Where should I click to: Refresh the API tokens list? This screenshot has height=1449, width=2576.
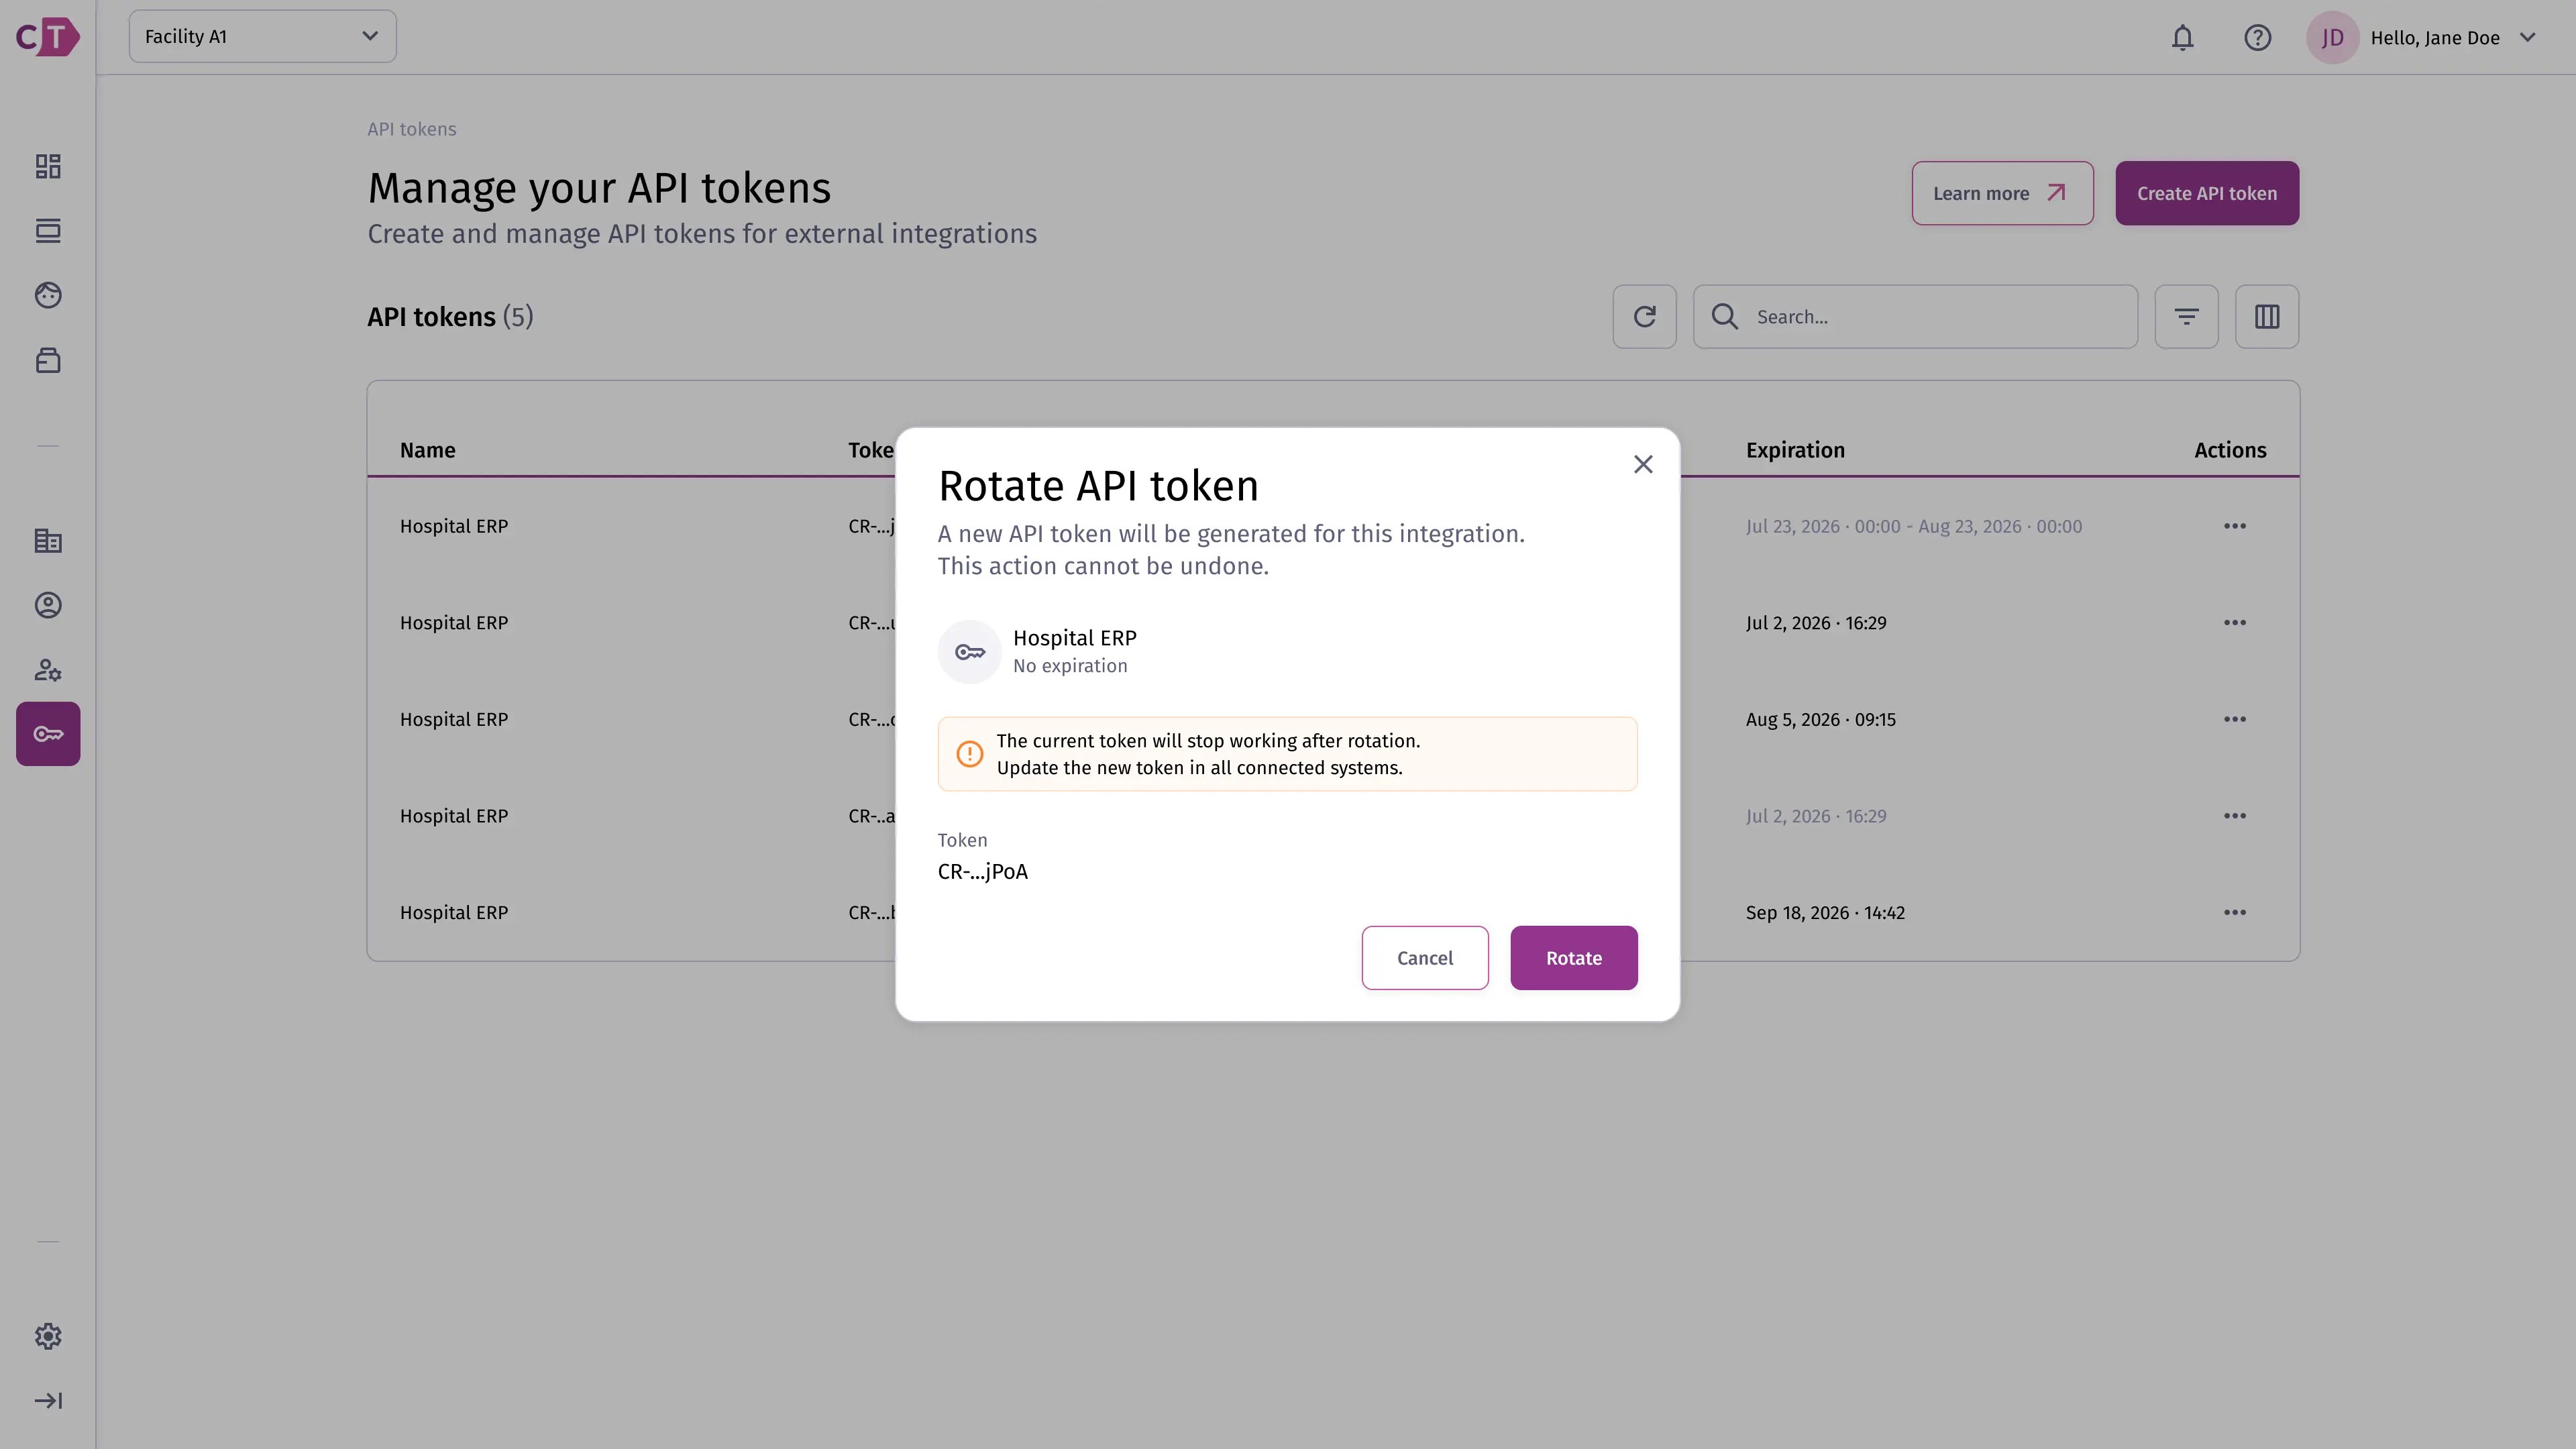tap(1644, 317)
